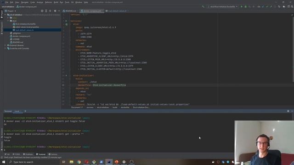Click the green Run button
Viewport: 294px width, 165px height.
tap(242, 6)
